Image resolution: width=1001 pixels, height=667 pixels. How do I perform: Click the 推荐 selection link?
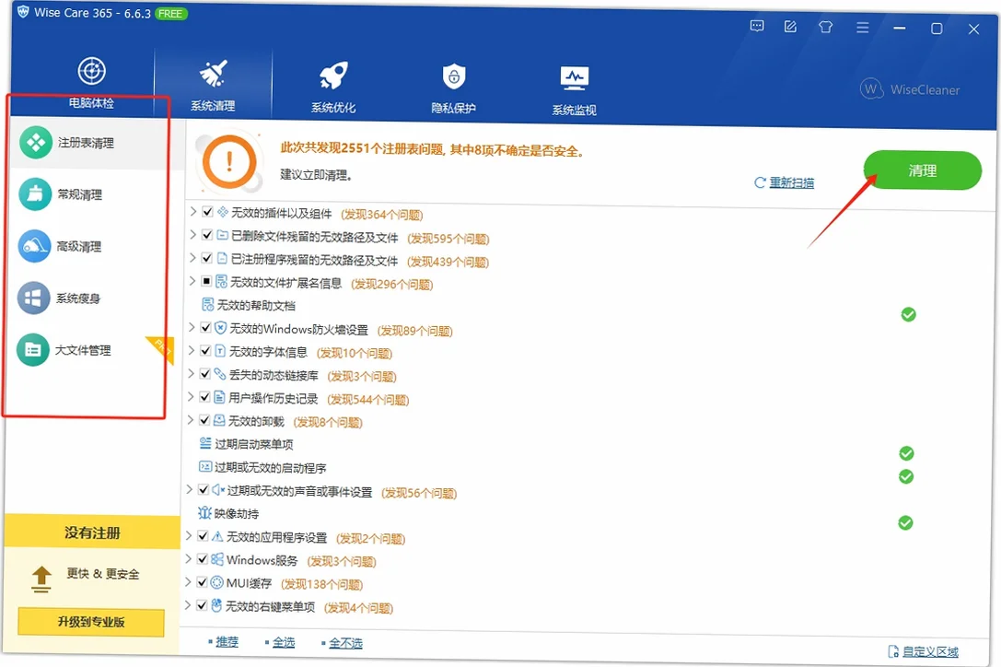[x=227, y=641]
